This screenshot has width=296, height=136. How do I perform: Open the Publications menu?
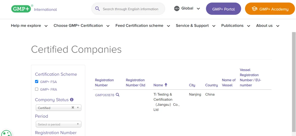pos(236,26)
